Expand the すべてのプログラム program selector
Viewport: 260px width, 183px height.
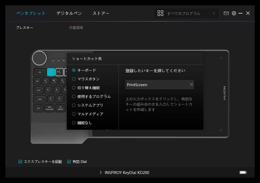coord(186,13)
